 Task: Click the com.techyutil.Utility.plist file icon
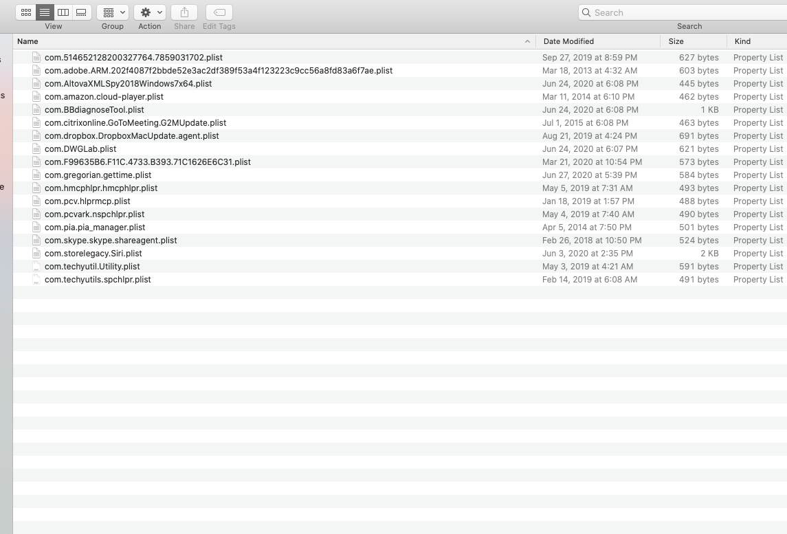(x=36, y=266)
